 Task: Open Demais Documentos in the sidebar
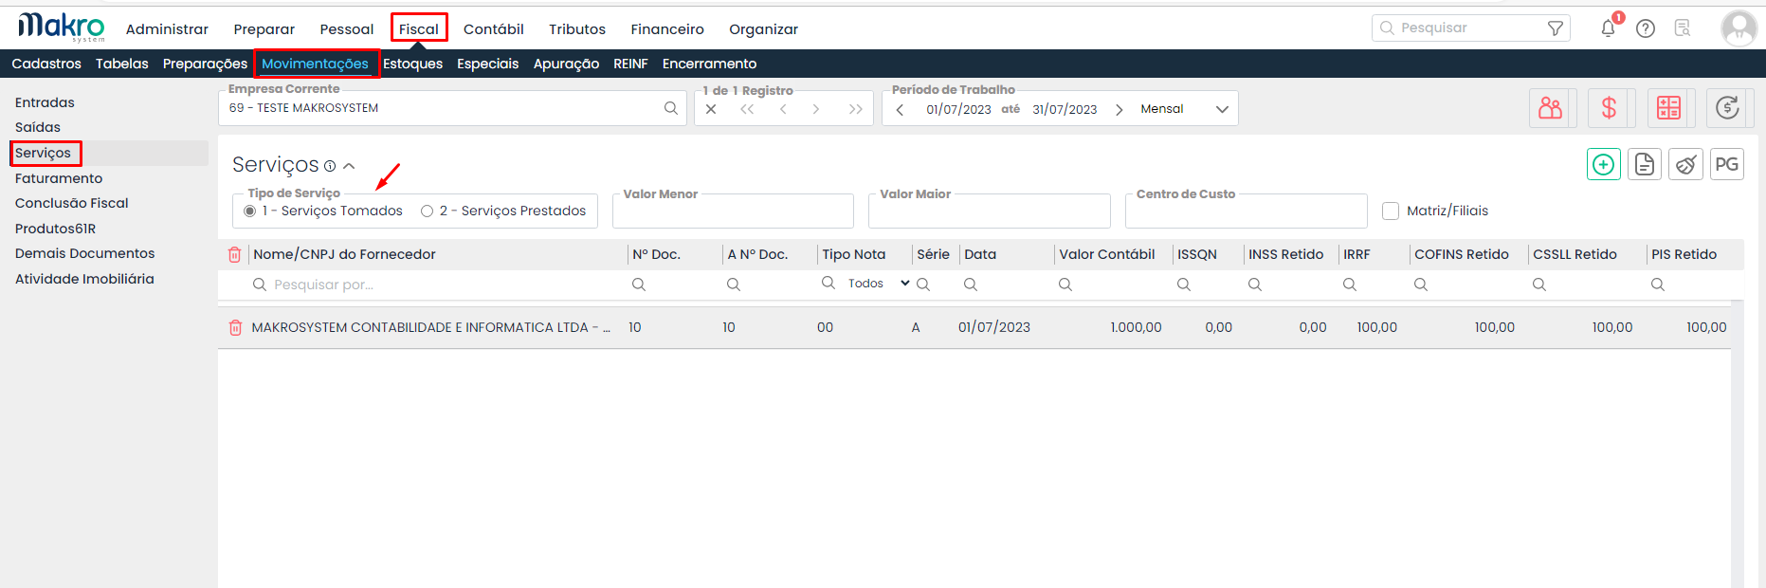point(84,253)
